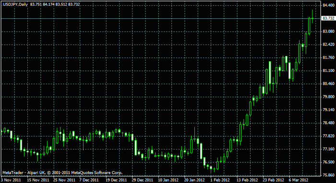
Task: Click the 82.420 price scale label
Action: (328, 45)
